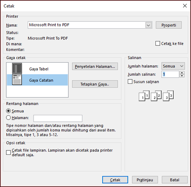Expand the Jumlah halaman Semua dropdown
This screenshot has height=187, width=191.
173,66
